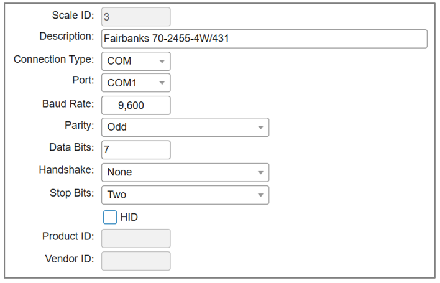Expand the Port dropdown showing COM1

coord(135,83)
